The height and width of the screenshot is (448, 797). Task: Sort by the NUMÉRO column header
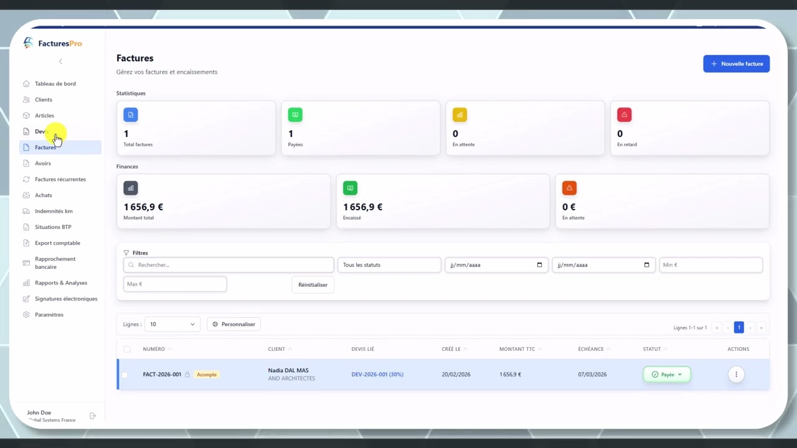pyautogui.click(x=158, y=349)
